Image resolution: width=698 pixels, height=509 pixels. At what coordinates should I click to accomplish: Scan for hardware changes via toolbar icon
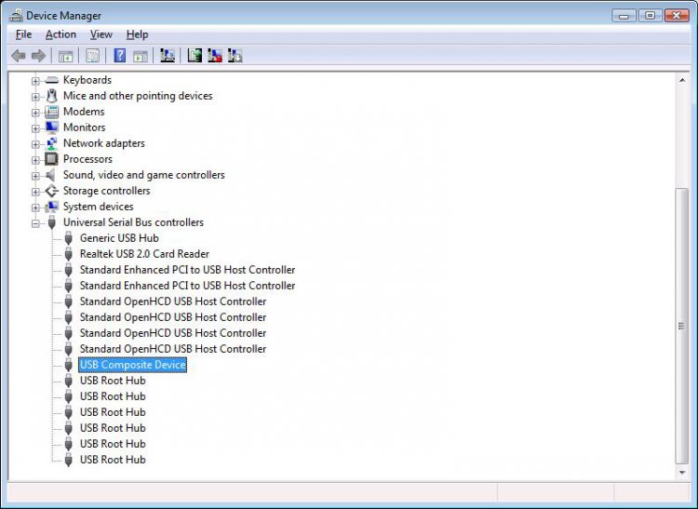pos(168,56)
